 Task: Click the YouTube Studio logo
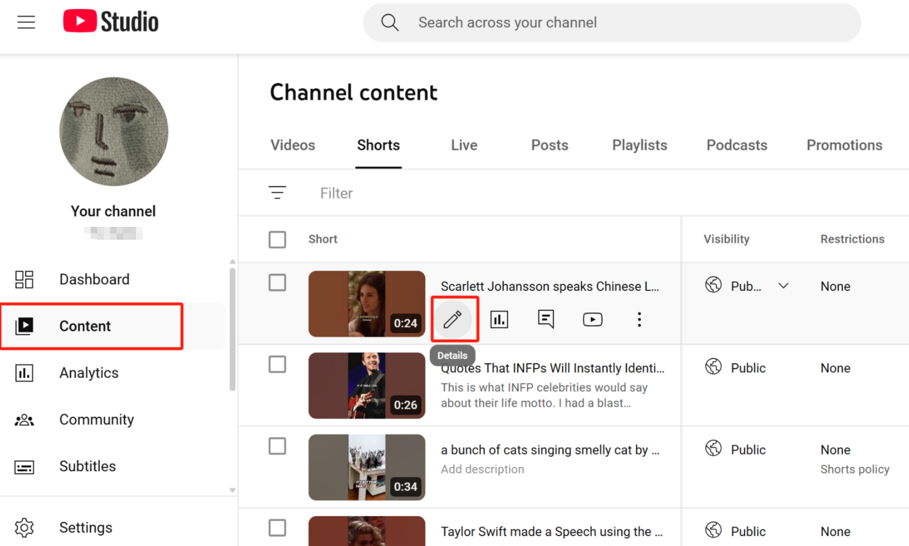pyautogui.click(x=111, y=22)
